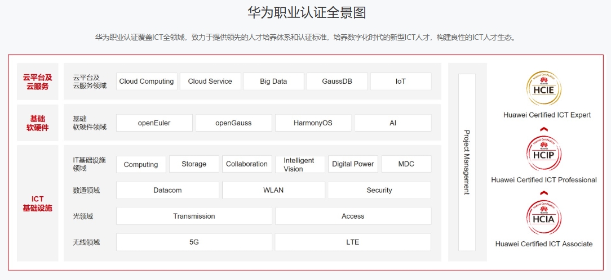Click the description sentence under the heading
The image size is (611, 280).
(305, 38)
